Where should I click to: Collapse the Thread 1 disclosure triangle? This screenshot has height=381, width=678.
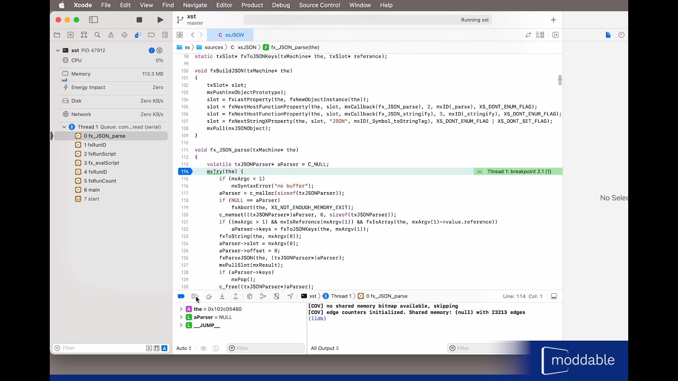pos(64,127)
